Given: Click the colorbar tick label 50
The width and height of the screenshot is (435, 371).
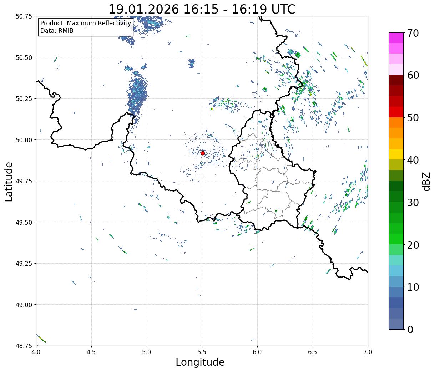Looking at the screenshot, I should coord(413,118).
